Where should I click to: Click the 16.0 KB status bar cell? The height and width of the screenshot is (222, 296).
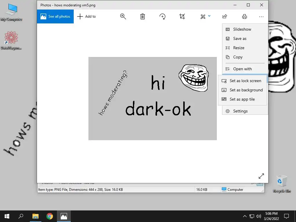coord(202,190)
